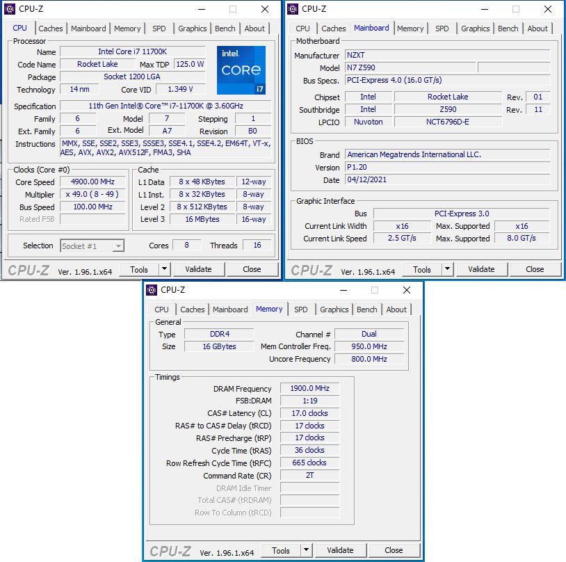Switch to the Memory tab in the CPU window
This screenshot has width=566, height=562.
[127, 29]
